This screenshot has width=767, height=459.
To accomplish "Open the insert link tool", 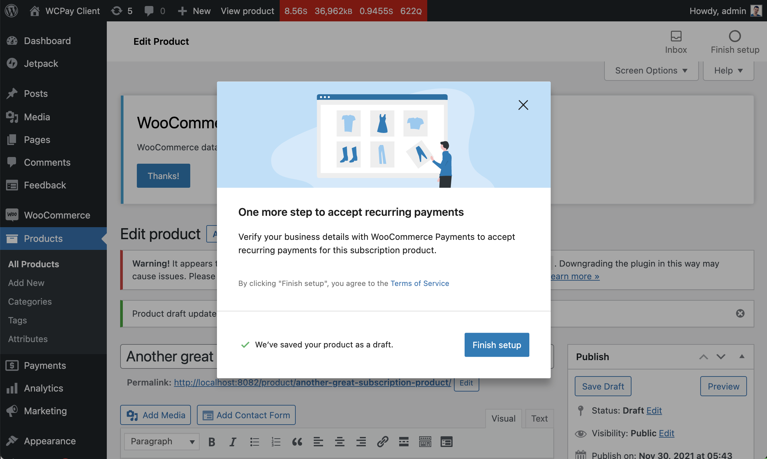I will 382,442.
